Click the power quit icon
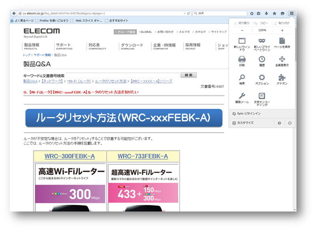315x230 pixels. point(290,123)
